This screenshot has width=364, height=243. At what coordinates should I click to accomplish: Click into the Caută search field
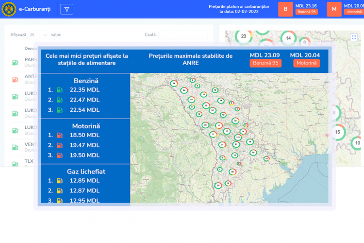[182, 35]
